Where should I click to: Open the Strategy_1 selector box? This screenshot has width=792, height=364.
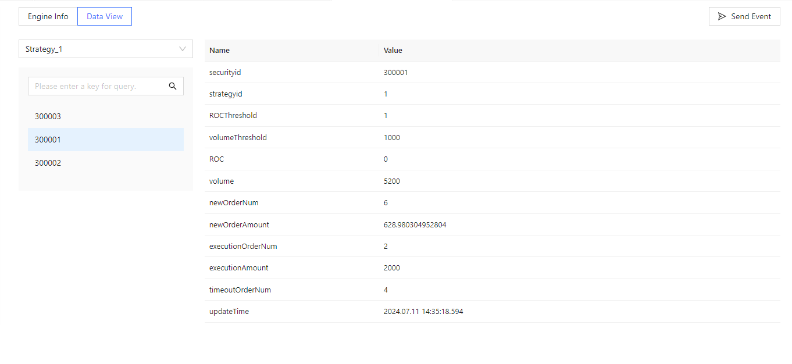click(99, 49)
